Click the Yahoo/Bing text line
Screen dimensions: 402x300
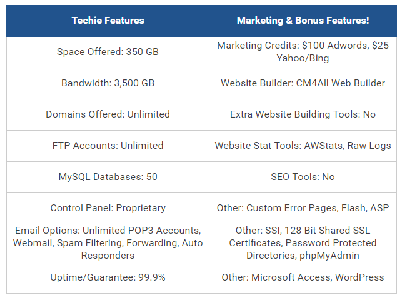tap(303, 58)
